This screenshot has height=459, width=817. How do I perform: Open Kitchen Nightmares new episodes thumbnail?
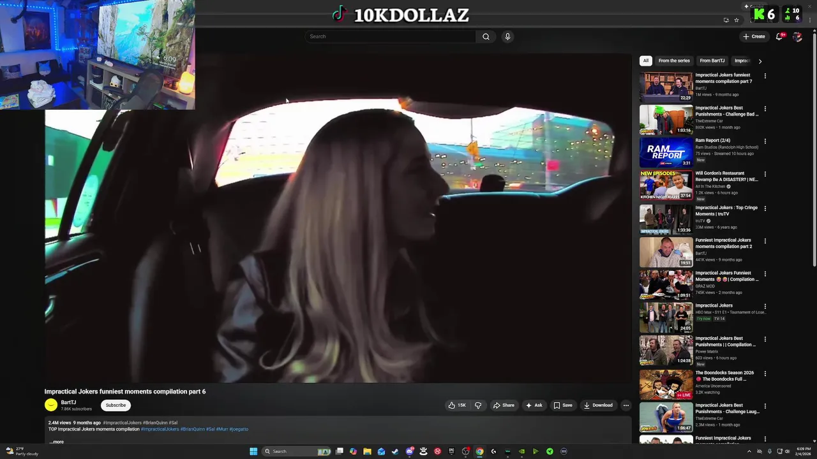[666, 185]
